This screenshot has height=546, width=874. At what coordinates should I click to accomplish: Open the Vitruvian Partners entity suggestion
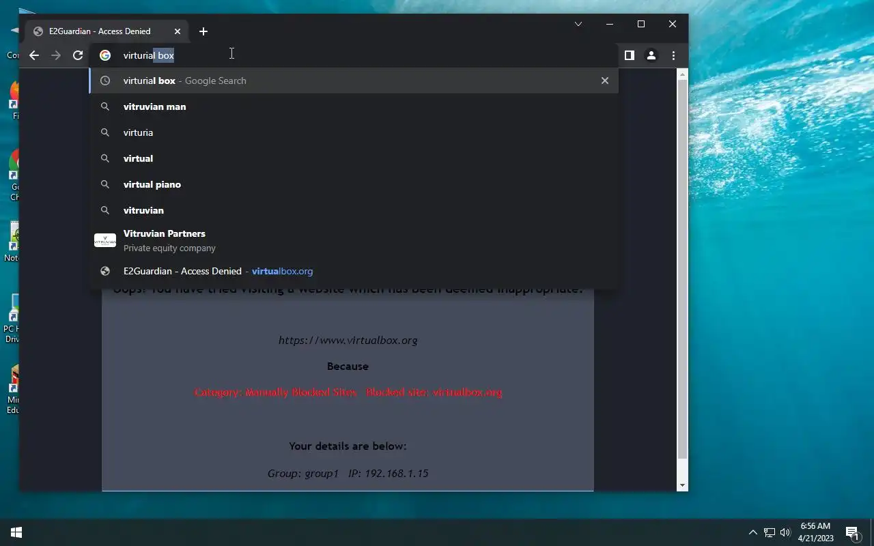click(x=354, y=240)
